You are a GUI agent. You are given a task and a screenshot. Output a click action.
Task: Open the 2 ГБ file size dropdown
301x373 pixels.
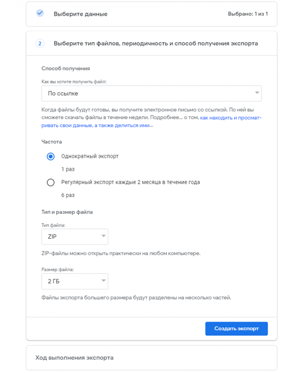coord(74,282)
